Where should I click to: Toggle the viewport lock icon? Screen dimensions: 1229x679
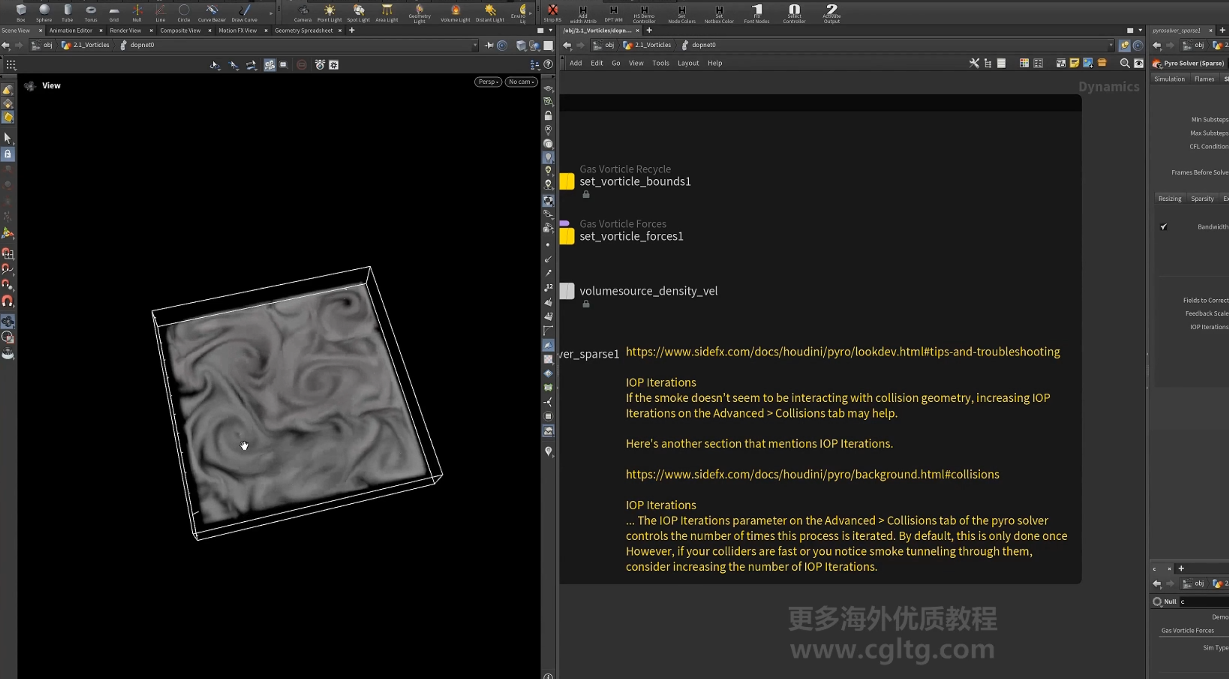click(548, 115)
